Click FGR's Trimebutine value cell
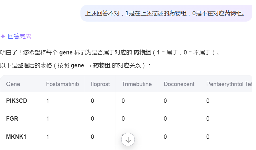 123,119
